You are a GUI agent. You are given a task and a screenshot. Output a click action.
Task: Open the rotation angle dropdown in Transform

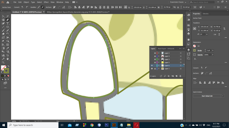207,34
